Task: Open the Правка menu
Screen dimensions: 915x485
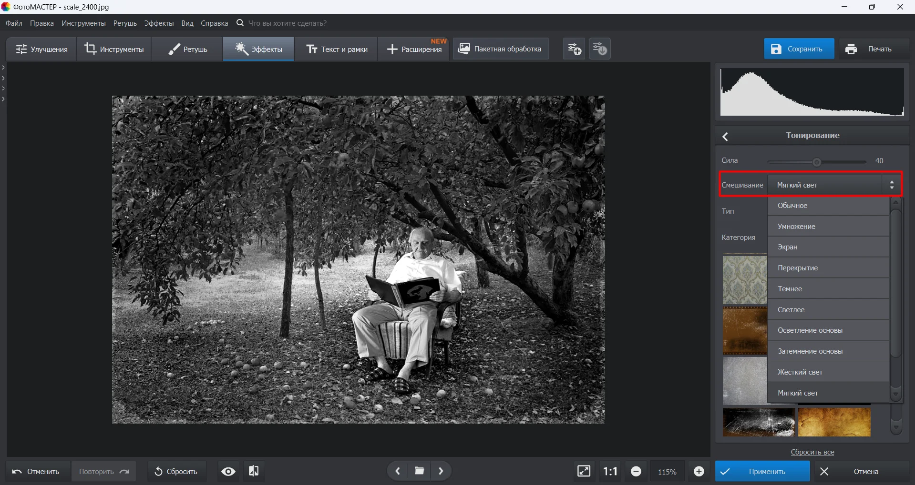Action: pos(42,23)
